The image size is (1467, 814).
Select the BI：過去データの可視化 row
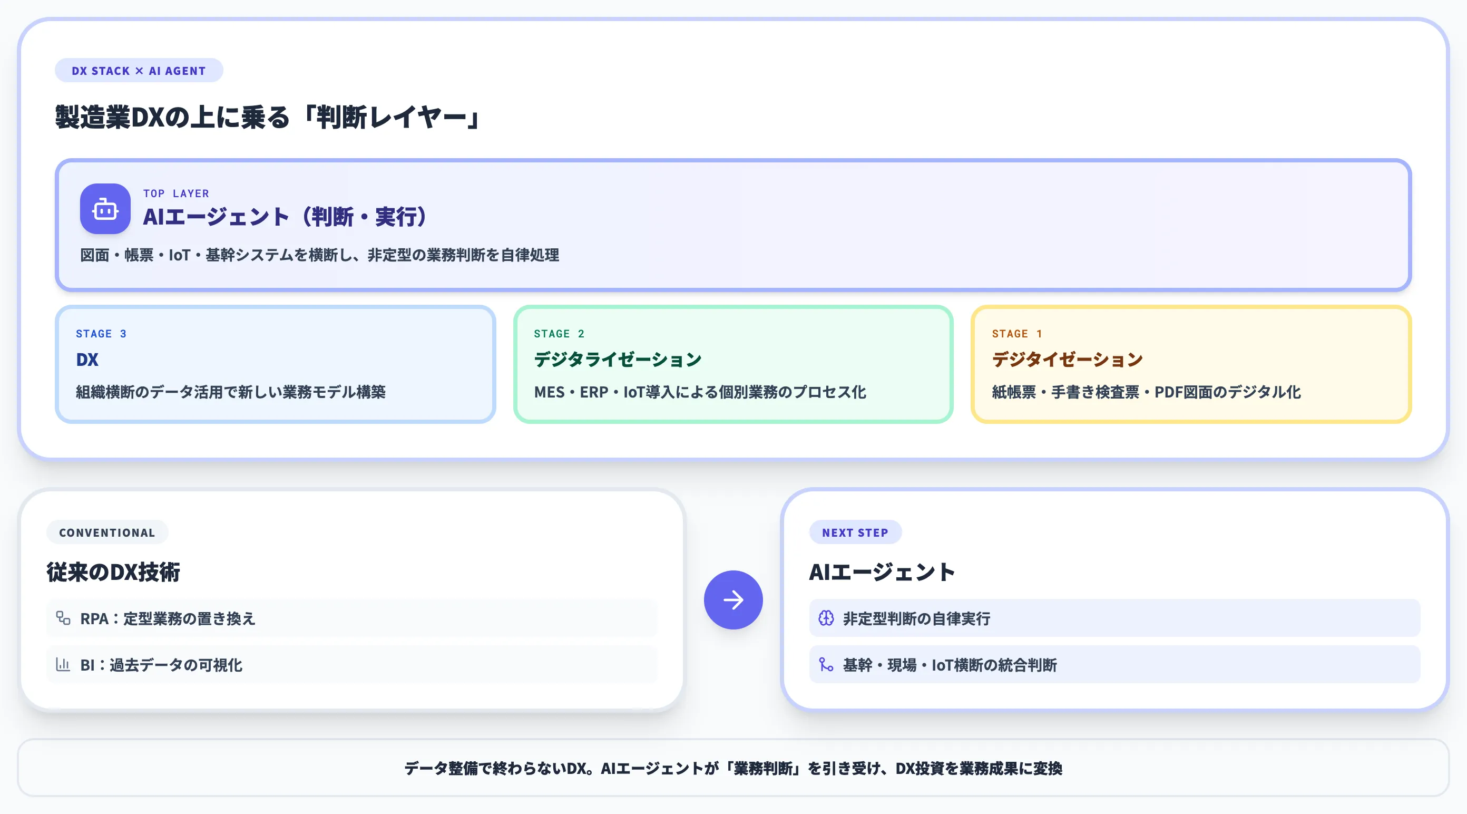tap(353, 665)
